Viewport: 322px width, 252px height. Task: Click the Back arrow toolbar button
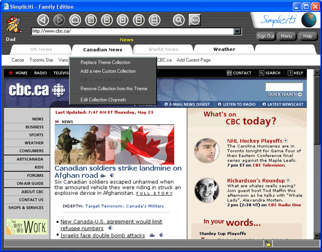click(43, 20)
